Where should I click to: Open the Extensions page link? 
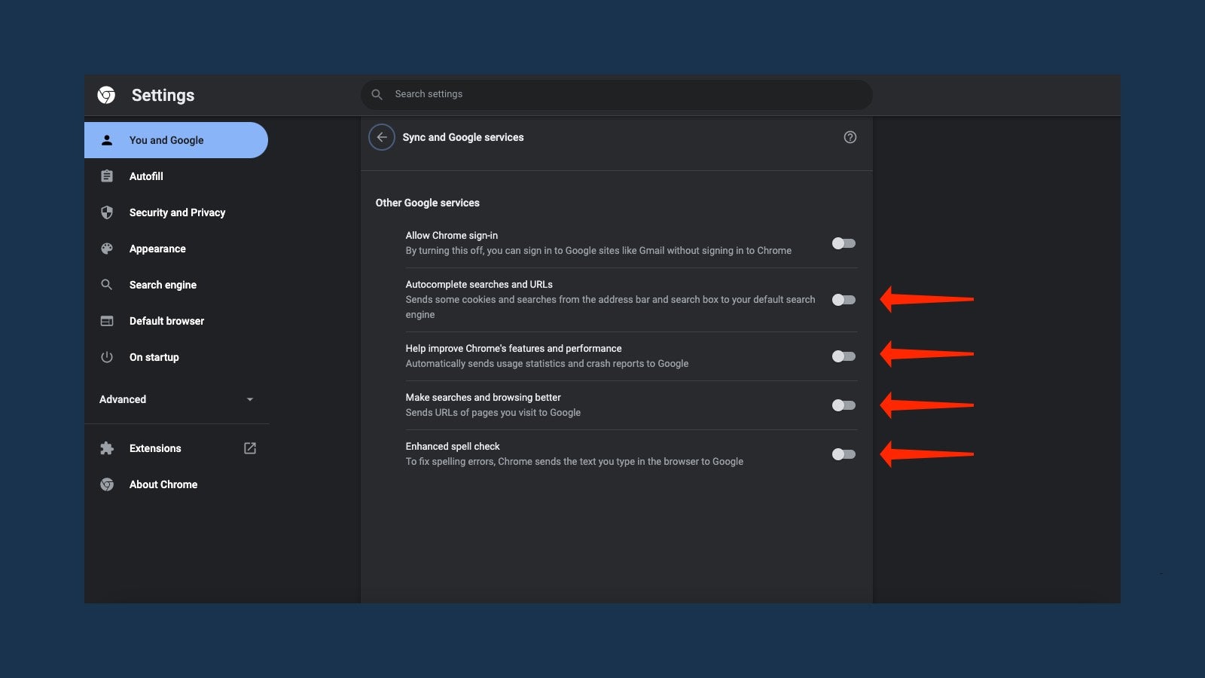[x=176, y=448]
